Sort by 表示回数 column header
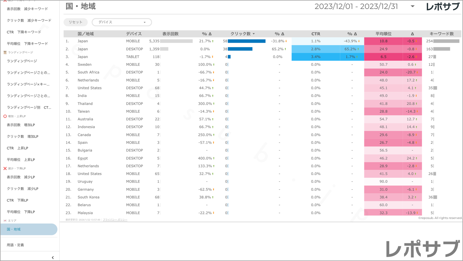The image size is (463, 261). pyautogui.click(x=170, y=34)
